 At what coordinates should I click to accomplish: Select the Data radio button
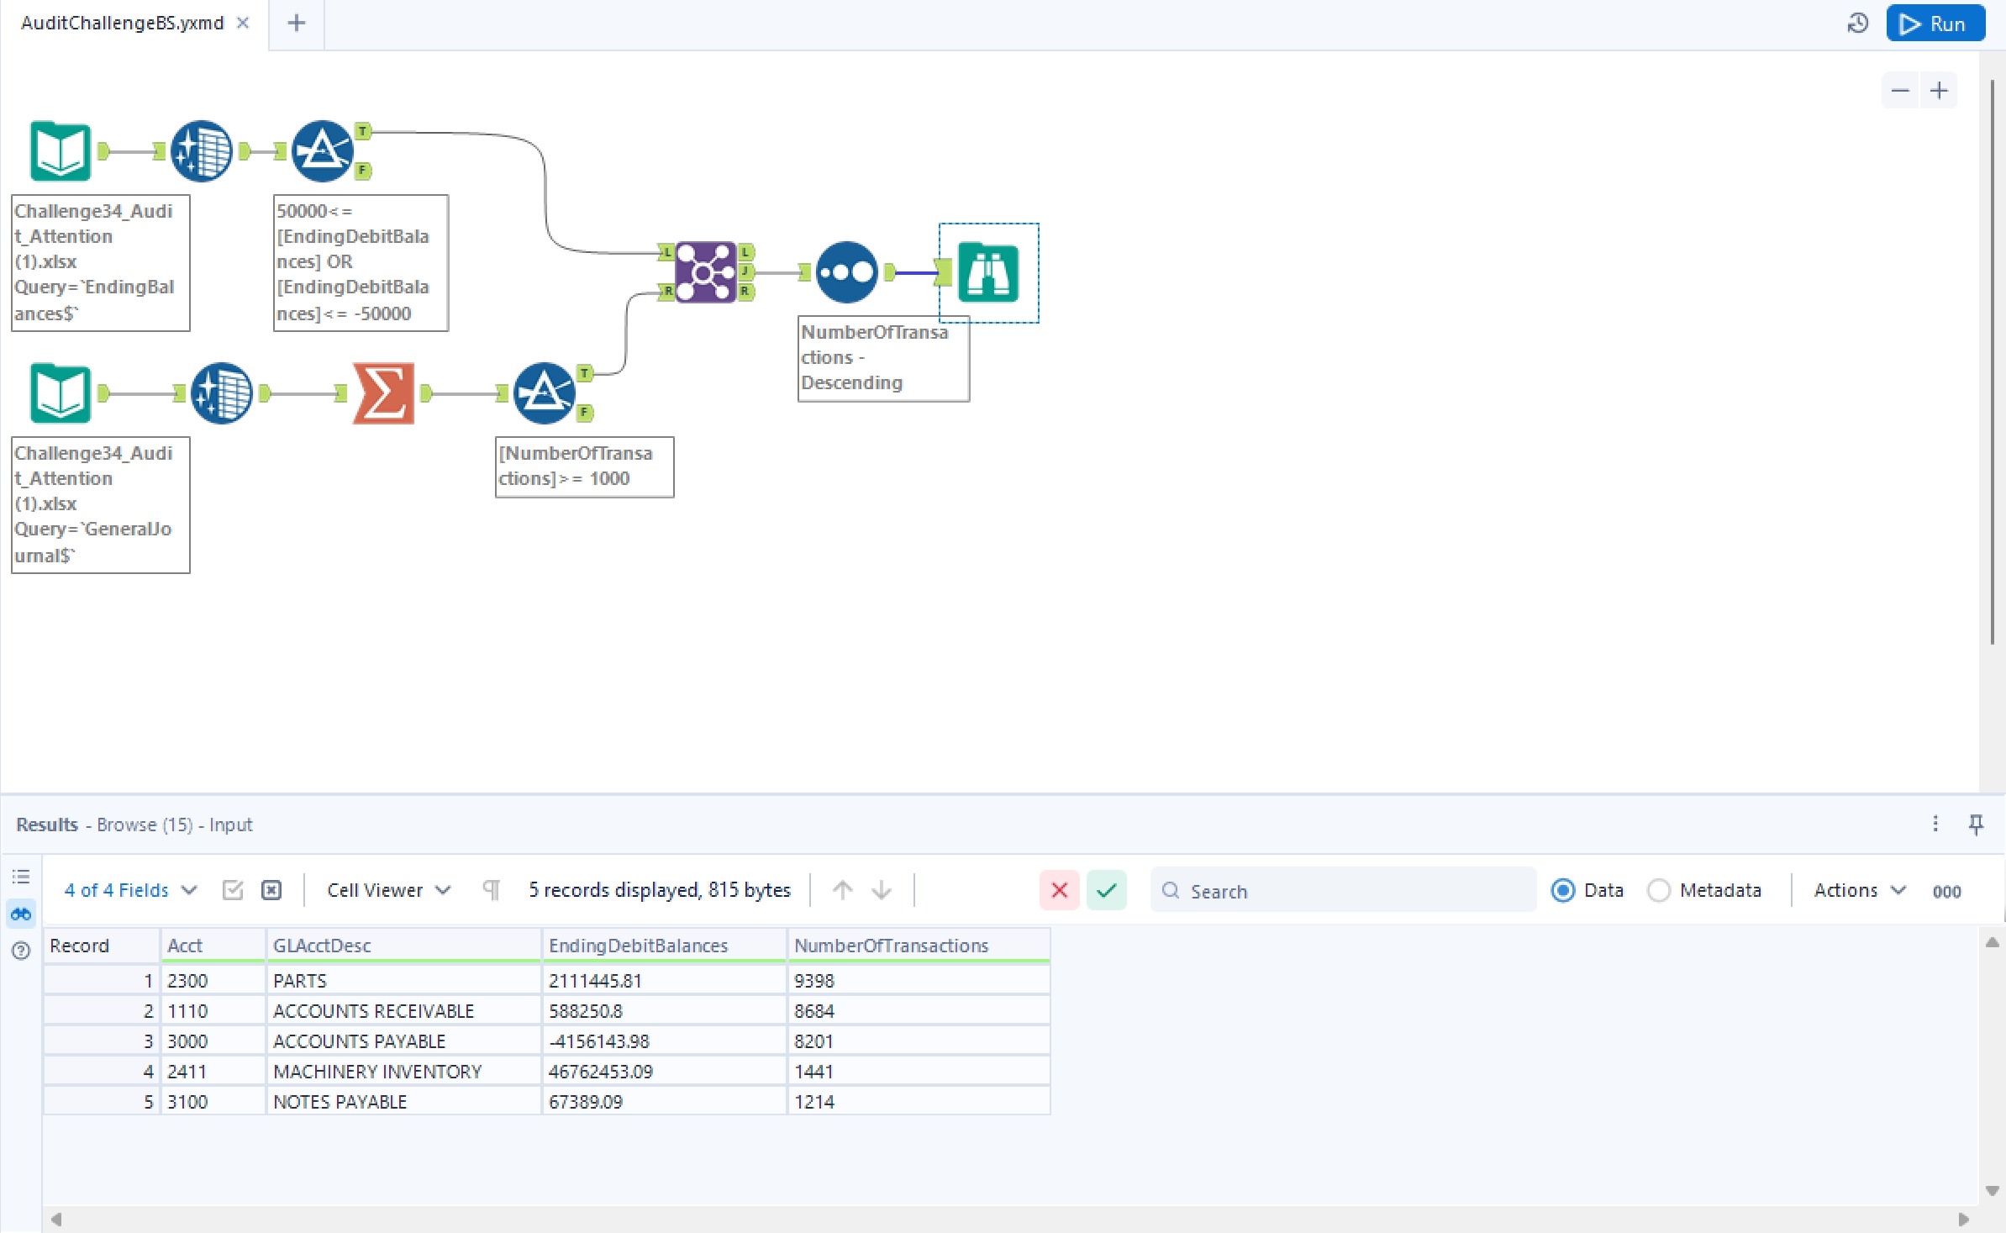[1562, 890]
